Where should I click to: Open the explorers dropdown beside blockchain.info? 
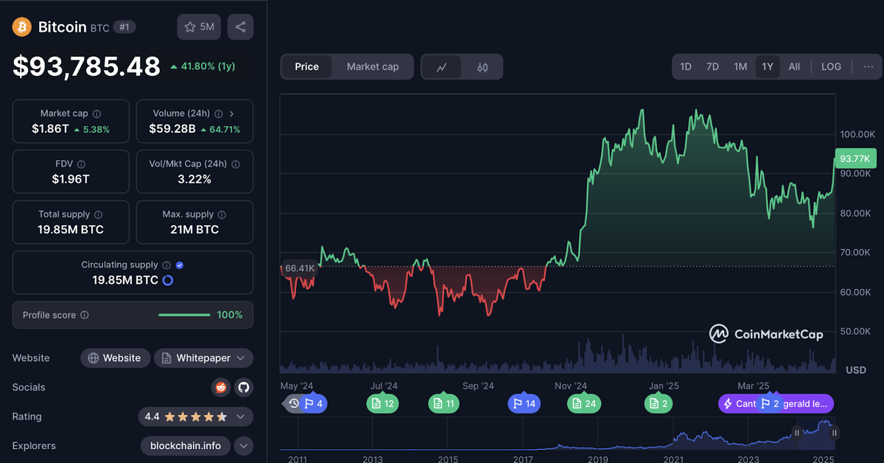point(243,445)
